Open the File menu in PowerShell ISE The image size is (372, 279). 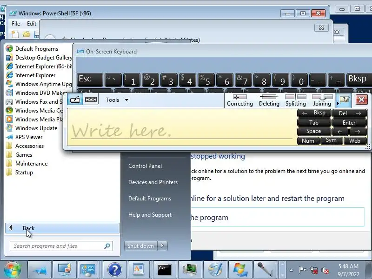[16, 24]
